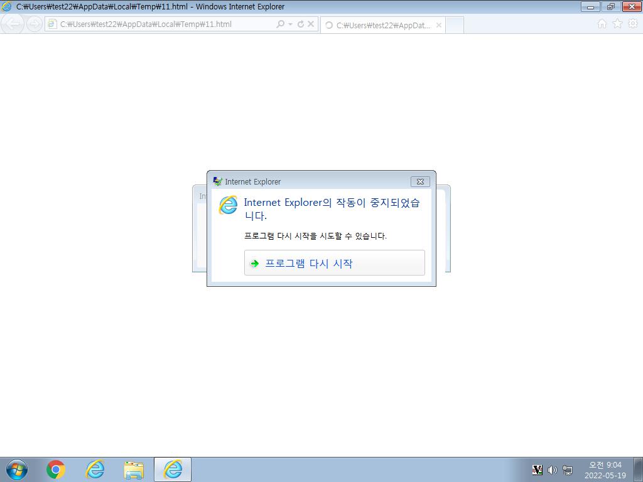Click the text '프로그램 다시 시작을 시도할 수 있습니다.'

(315, 236)
